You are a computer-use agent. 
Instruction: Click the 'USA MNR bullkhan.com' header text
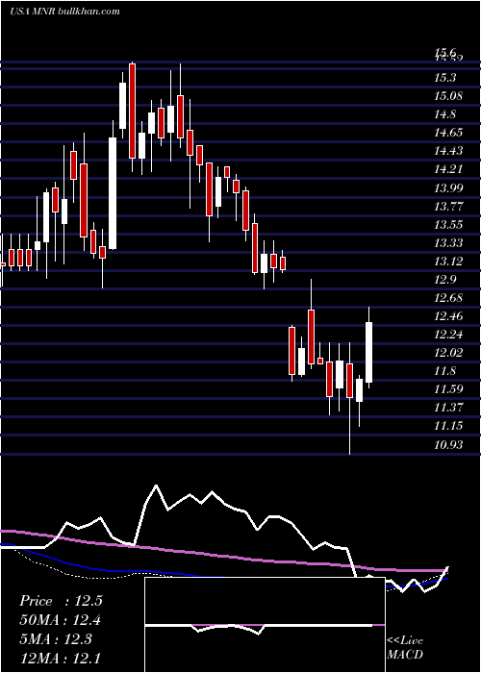coord(64,12)
